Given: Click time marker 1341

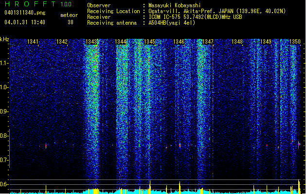Looking at the screenshot, I should (33, 42).
